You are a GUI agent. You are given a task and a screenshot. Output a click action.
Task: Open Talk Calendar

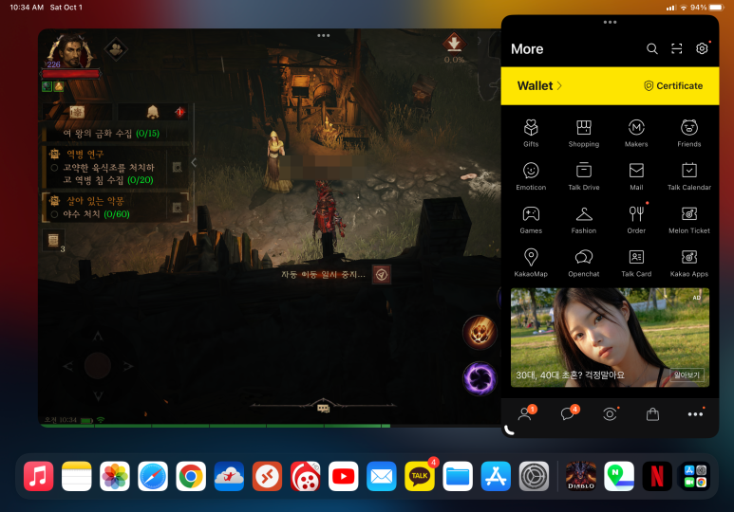[x=689, y=176]
